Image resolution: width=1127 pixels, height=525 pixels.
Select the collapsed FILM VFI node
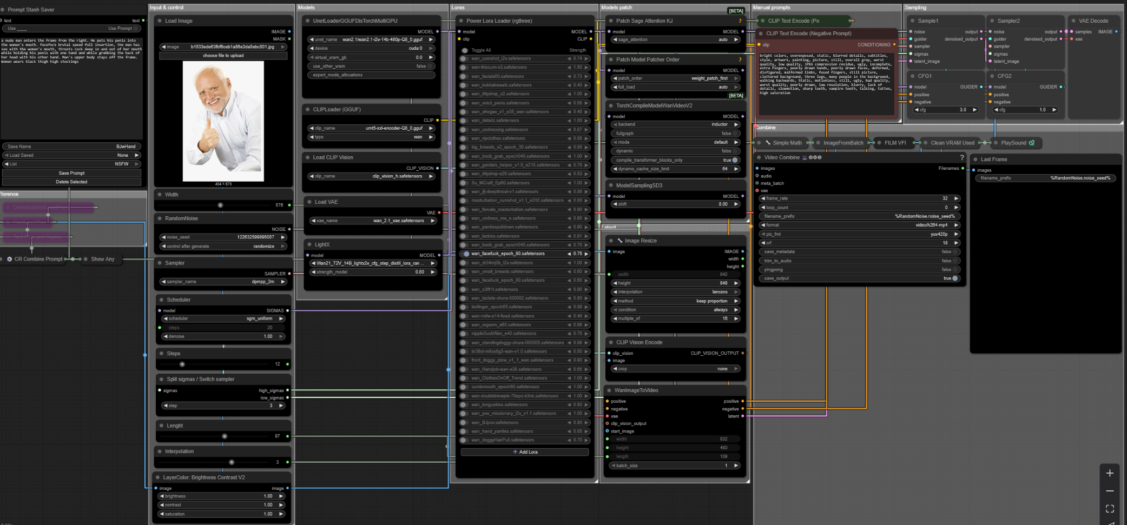click(x=895, y=143)
